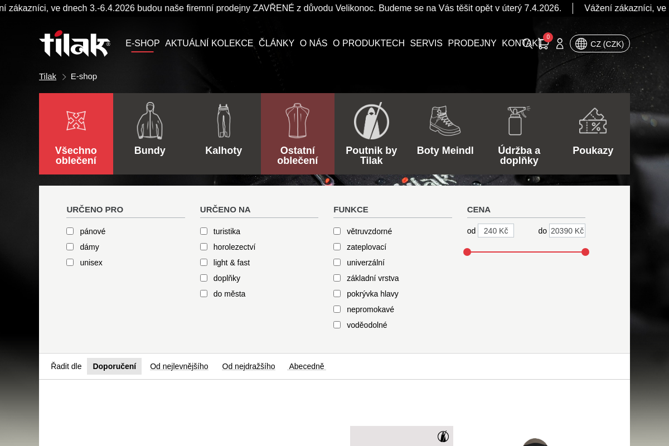669x446 pixels.
Task: Open Údržba a doplňky spray icon
Action: [x=519, y=121]
